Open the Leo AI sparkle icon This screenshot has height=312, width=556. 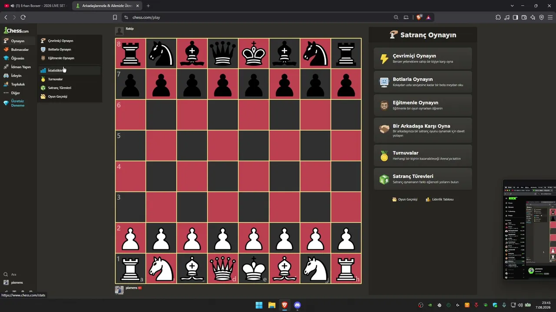pyautogui.click(x=533, y=17)
